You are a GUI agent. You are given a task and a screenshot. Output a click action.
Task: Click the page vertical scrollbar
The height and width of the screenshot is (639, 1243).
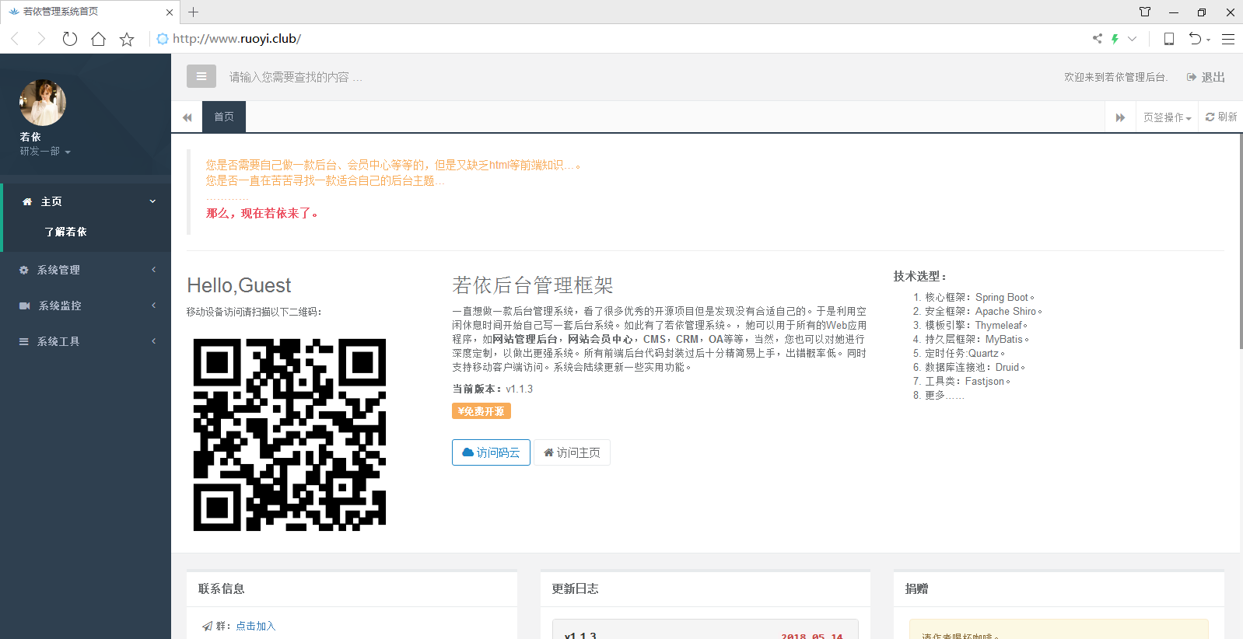click(x=1240, y=241)
